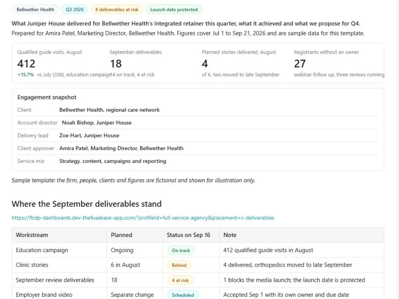Screen dimensions: 399x299
Task: Click the '6 in August' planned cell
Action: [125, 265]
